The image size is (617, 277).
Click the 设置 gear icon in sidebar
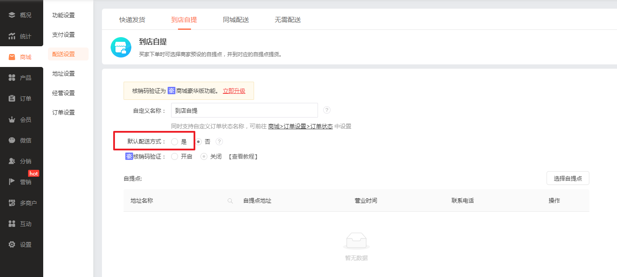click(x=12, y=245)
